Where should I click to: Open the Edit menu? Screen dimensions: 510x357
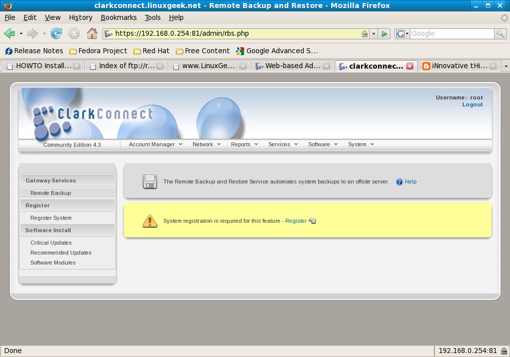pos(30,17)
